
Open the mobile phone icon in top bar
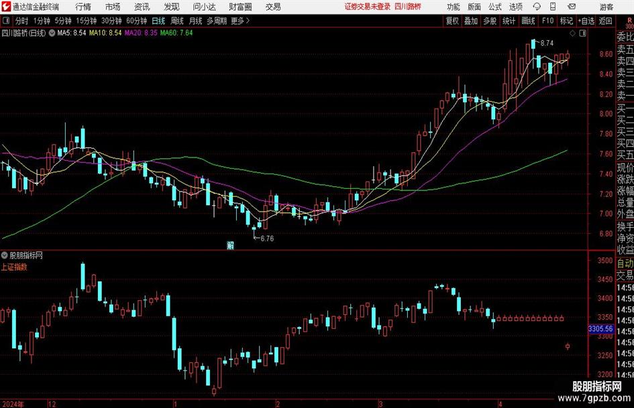click(x=553, y=7)
